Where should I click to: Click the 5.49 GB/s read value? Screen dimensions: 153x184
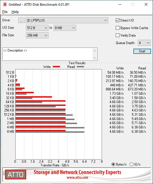pyautogui.click(x=139, y=119)
